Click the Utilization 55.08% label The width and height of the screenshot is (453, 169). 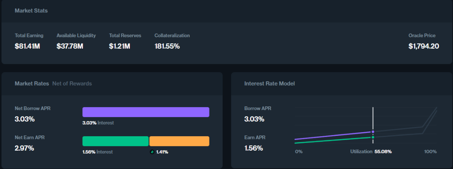click(371, 151)
